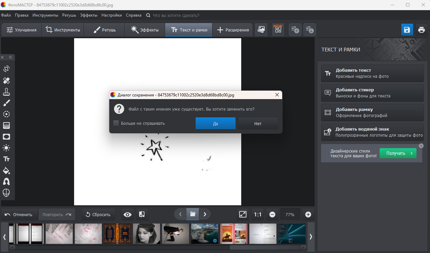Select the radial filter dashed circle tool
Viewport: 430px width, 253px height.
coord(6,114)
